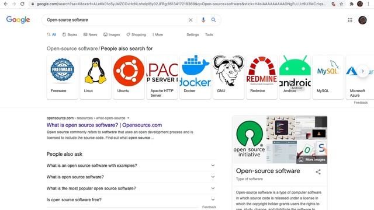Clear the search box with X icon
The width and height of the screenshot is (374, 210).
pyautogui.click(x=191, y=20)
